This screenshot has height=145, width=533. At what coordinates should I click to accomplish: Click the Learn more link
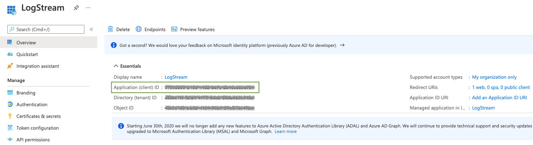[285, 131]
